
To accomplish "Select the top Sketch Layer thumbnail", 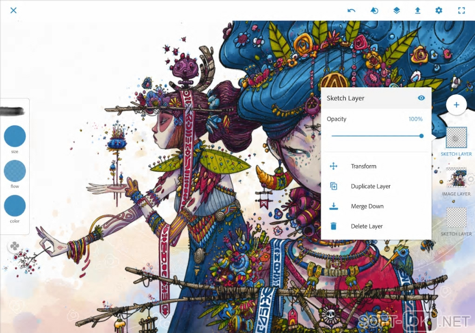I will point(456,138).
